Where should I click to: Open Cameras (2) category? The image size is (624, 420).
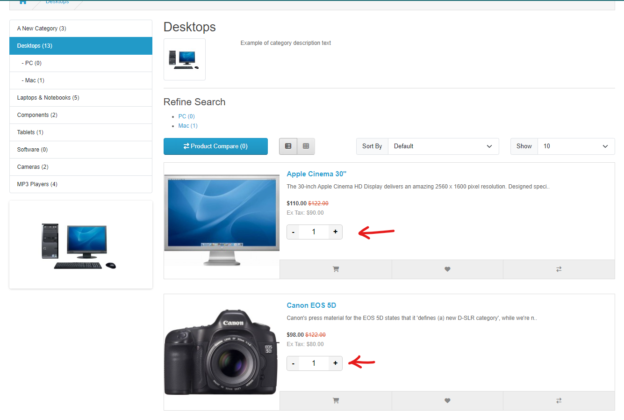(x=81, y=167)
